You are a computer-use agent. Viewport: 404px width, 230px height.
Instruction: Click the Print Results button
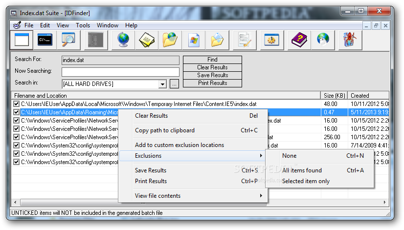[212, 83]
